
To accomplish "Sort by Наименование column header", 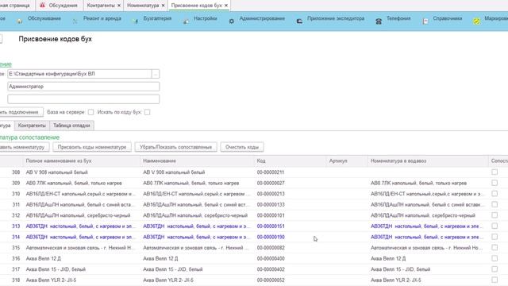I will click(x=198, y=160).
